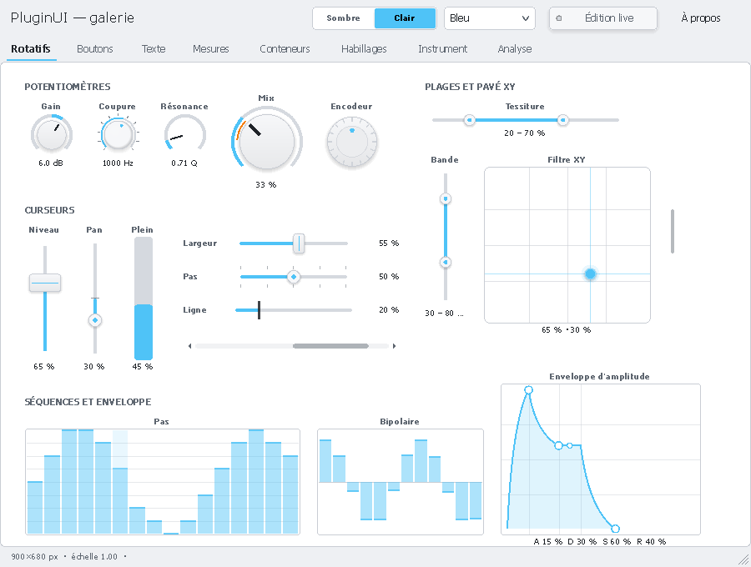The height and width of the screenshot is (567, 751).
Task: Click the Plein vertical bar slider
Action: 144,299
